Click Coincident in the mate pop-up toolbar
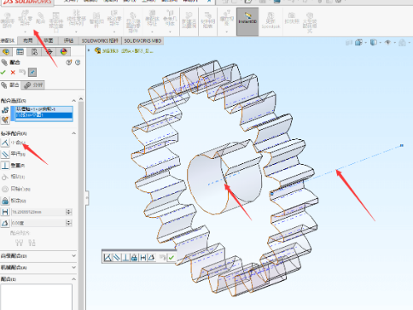This screenshot has height=310, width=413. coord(108,258)
